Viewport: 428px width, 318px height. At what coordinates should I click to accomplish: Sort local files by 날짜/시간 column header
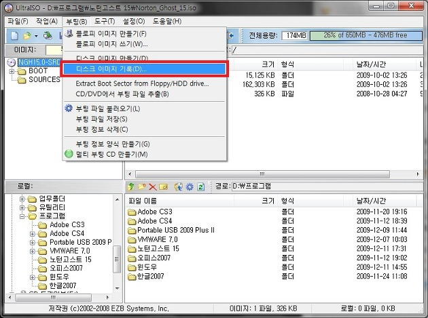tap(385, 201)
